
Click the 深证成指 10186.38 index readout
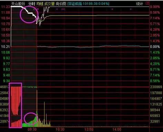(88, 4)
